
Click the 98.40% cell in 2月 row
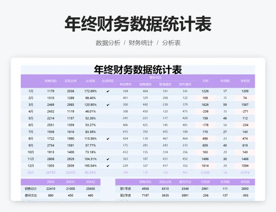click(x=91, y=98)
